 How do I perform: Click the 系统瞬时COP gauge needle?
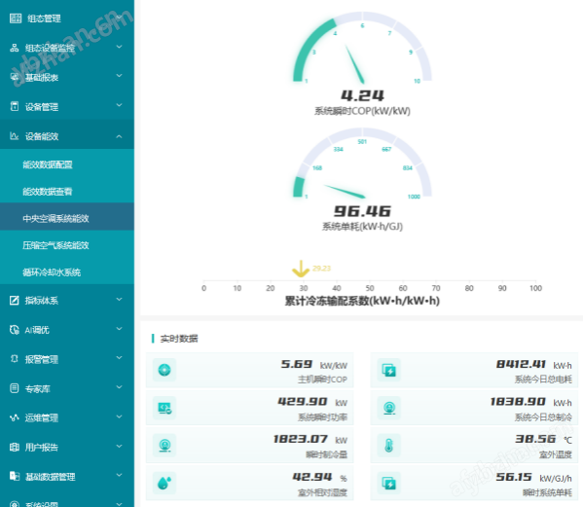[x=354, y=64]
